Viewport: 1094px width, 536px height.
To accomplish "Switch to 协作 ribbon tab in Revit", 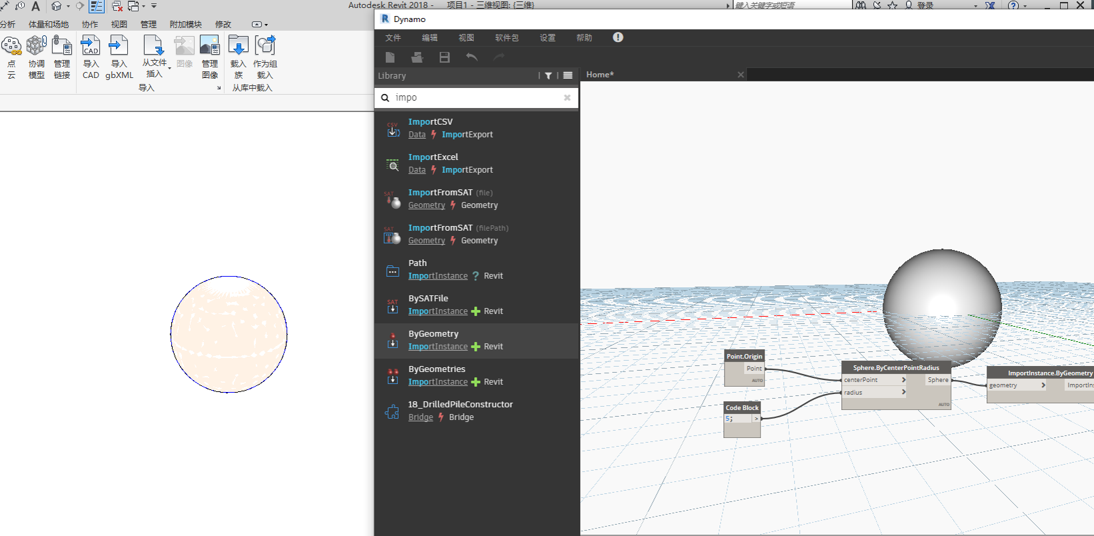I will coord(90,25).
